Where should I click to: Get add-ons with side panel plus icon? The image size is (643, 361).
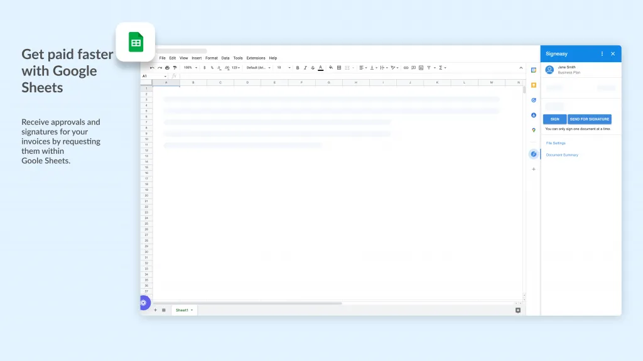[534, 169]
